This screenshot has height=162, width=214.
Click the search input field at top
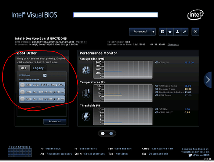pos(115,15)
